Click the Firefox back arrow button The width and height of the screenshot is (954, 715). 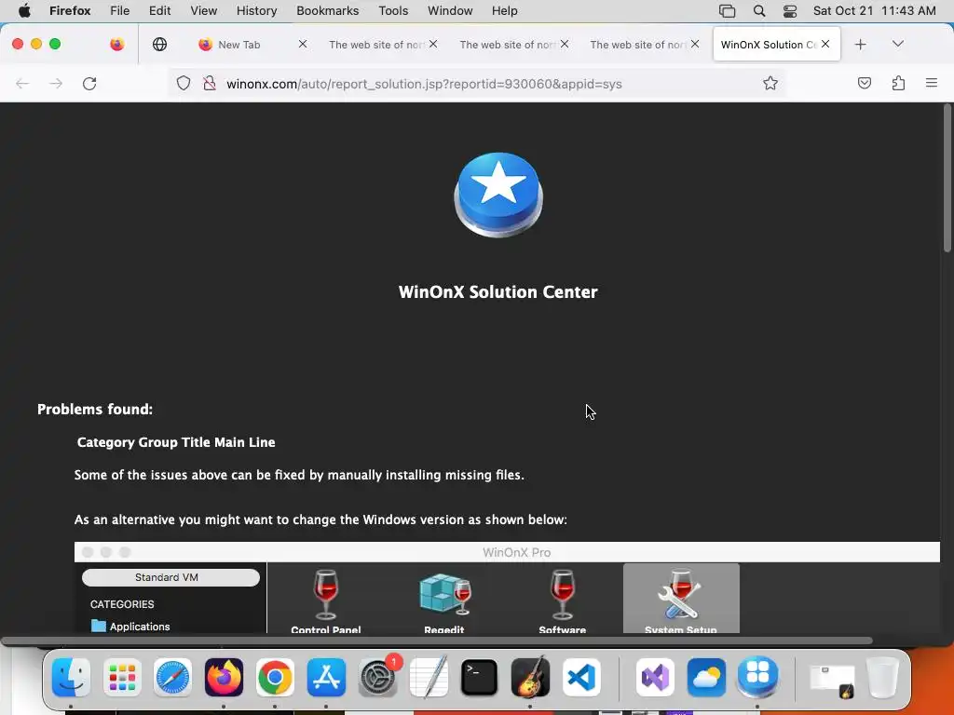[x=22, y=83]
